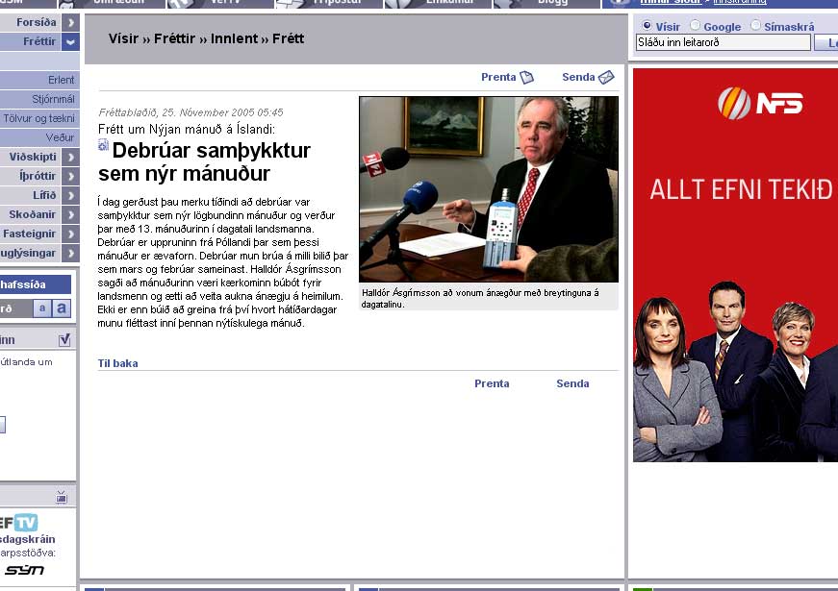Image resolution: width=838 pixels, height=591 pixels.
Task: Open the VefTV logo in the sidebar
Action: [x=19, y=522]
